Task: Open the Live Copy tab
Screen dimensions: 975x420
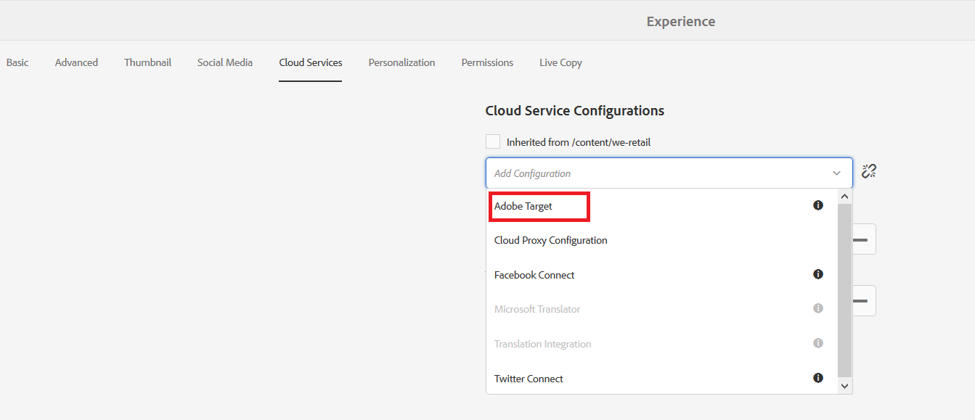Action: click(x=560, y=62)
